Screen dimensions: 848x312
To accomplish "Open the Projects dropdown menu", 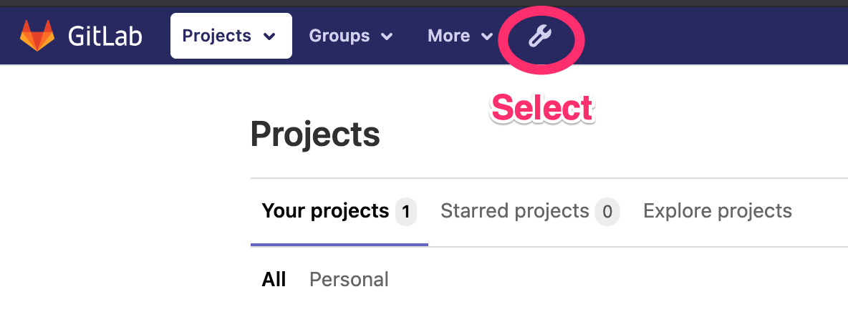I will [231, 36].
